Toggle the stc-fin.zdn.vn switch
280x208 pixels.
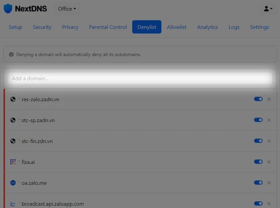point(258,141)
